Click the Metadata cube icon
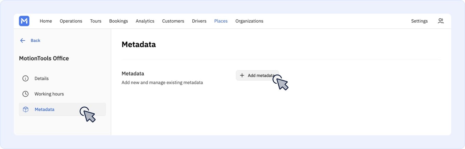Image resolution: width=465 pixels, height=149 pixels. coord(26,109)
